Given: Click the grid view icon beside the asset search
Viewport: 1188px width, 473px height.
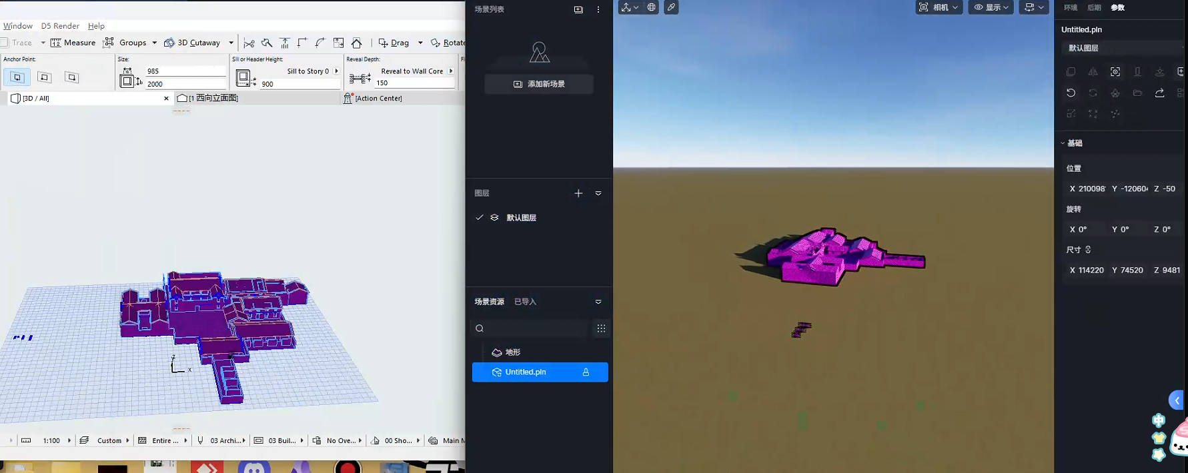Looking at the screenshot, I should (x=601, y=328).
